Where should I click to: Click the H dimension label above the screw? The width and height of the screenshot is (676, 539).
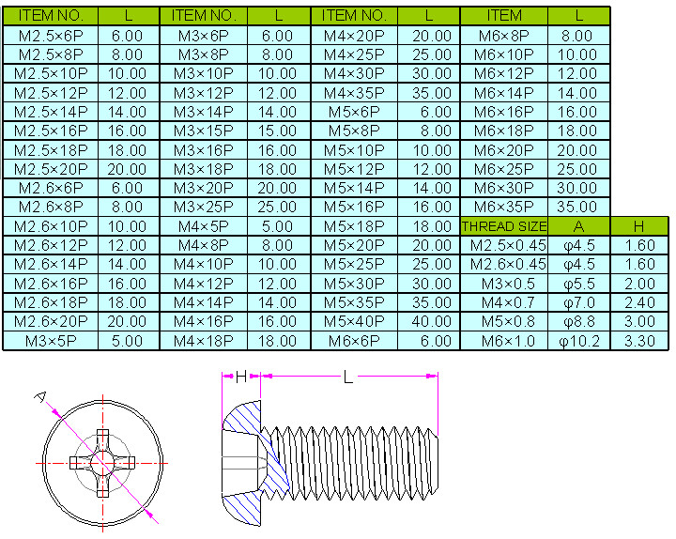coord(241,377)
